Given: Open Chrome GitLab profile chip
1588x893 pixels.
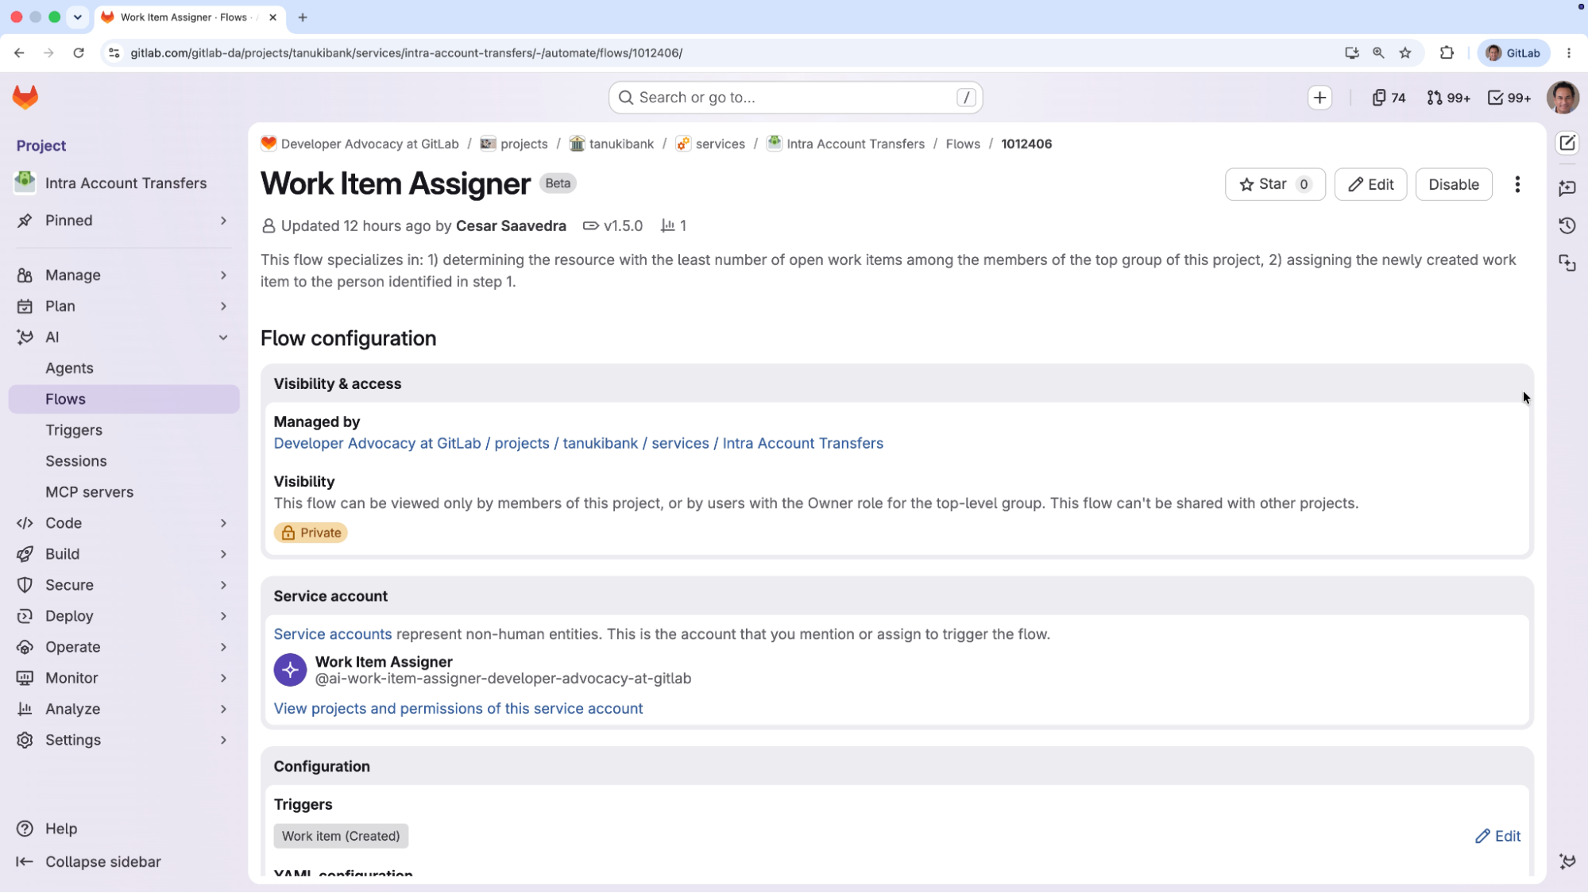Looking at the screenshot, I should pyautogui.click(x=1513, y=53).
